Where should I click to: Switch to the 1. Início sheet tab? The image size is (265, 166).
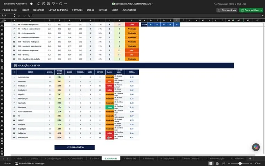(x=18, y=159)
